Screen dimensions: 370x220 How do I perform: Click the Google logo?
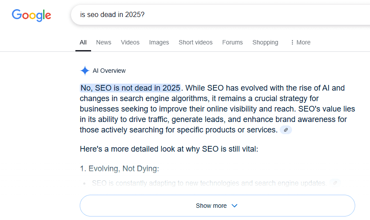31,15
